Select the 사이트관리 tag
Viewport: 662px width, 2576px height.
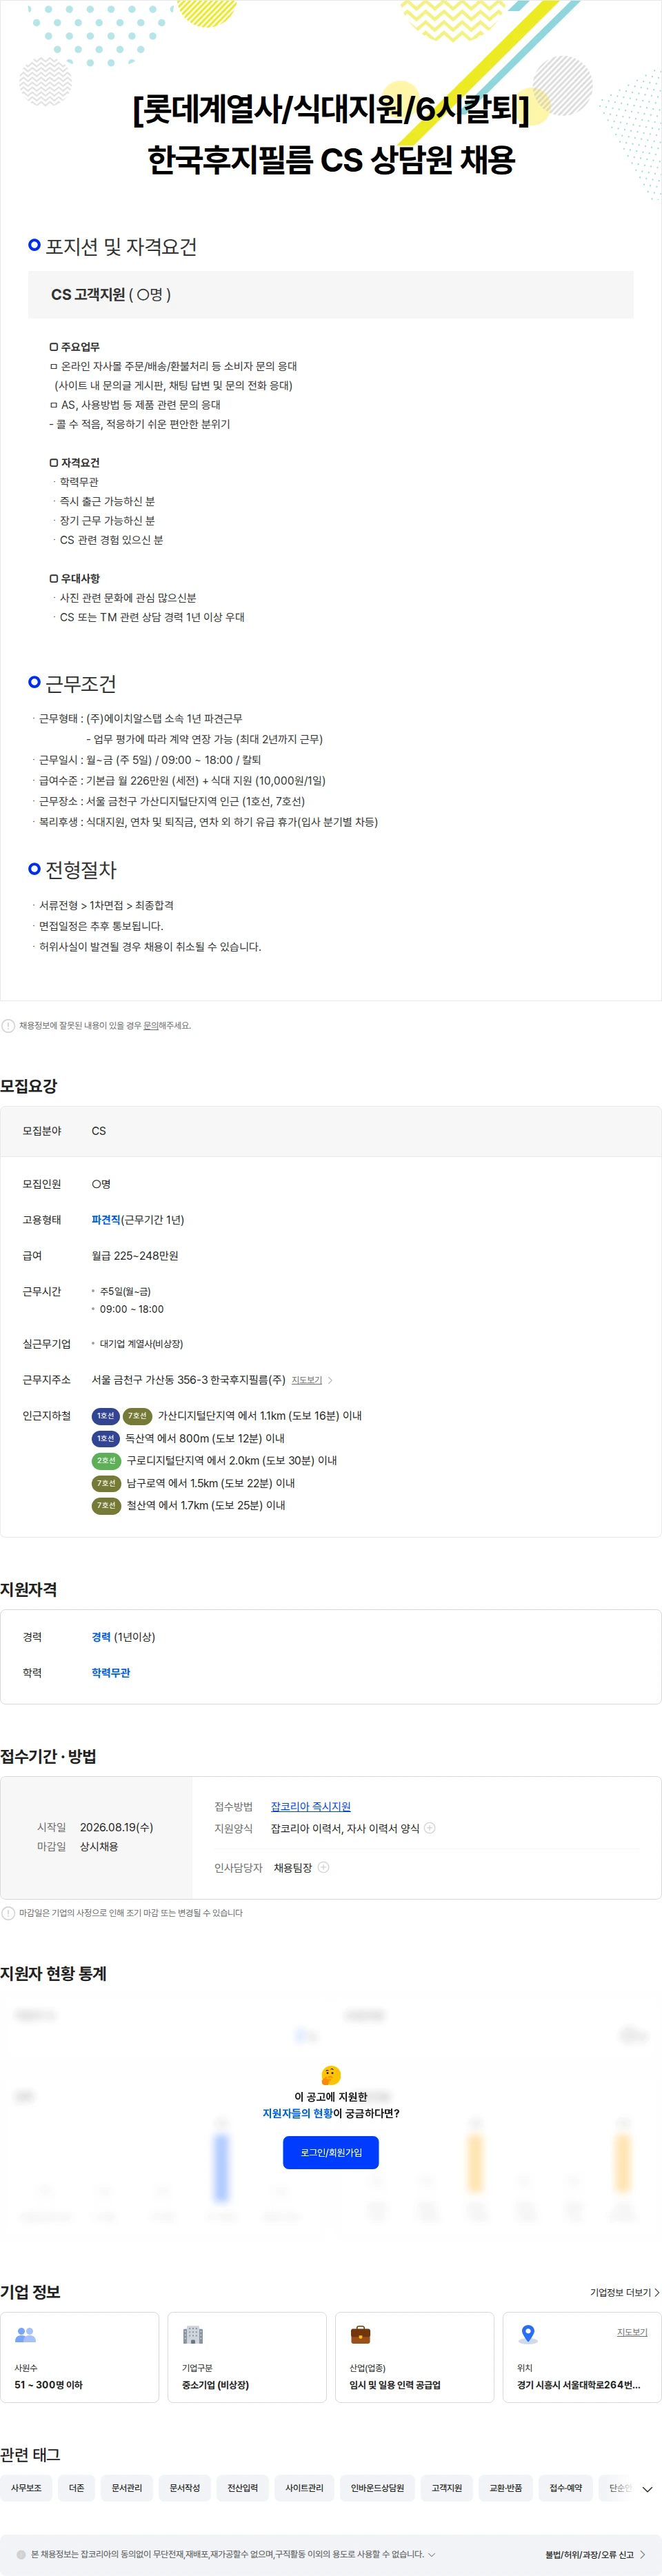pos(304,2488)
